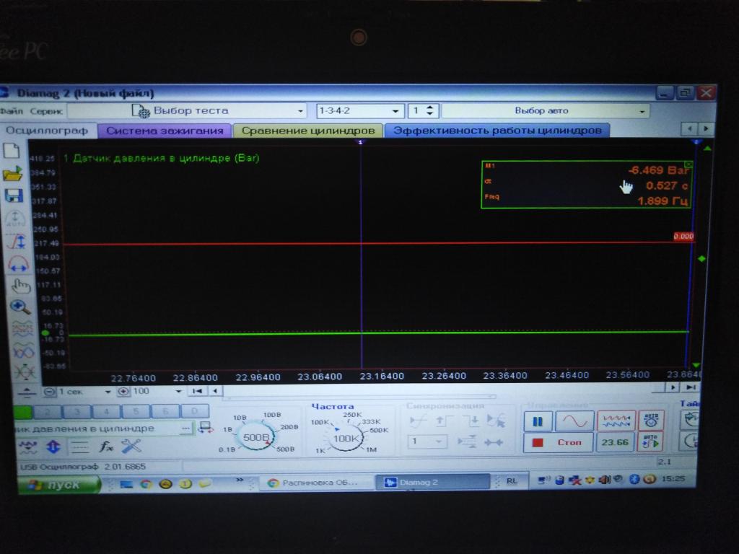Pause the oscilloscope acquisition
Image resolution: width=739 pixels, height=554 pixels.
pos(538,421)
